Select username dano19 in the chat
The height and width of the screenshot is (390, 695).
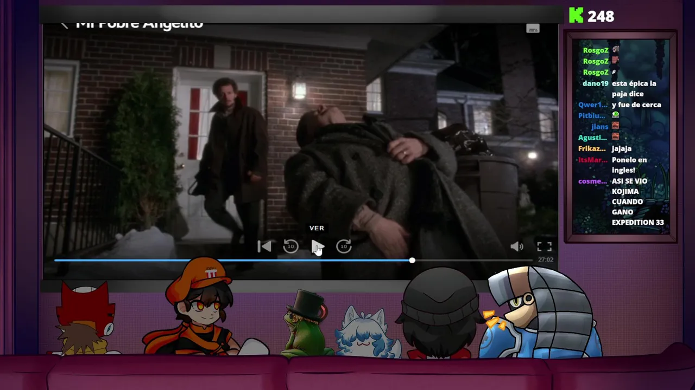pyautogui.click(x=595, y=83)
